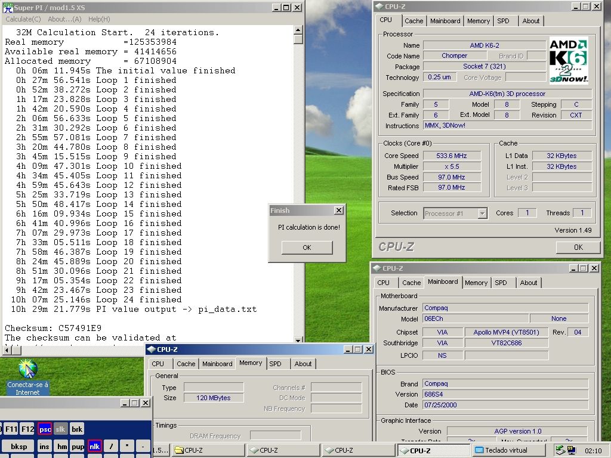Open the Calculate(C) menu in Super PI
Screen dimensions: 611x458
23,19
